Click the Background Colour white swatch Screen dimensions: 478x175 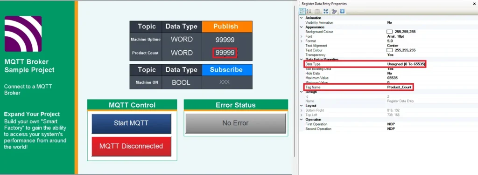click(x=389, y=32)
